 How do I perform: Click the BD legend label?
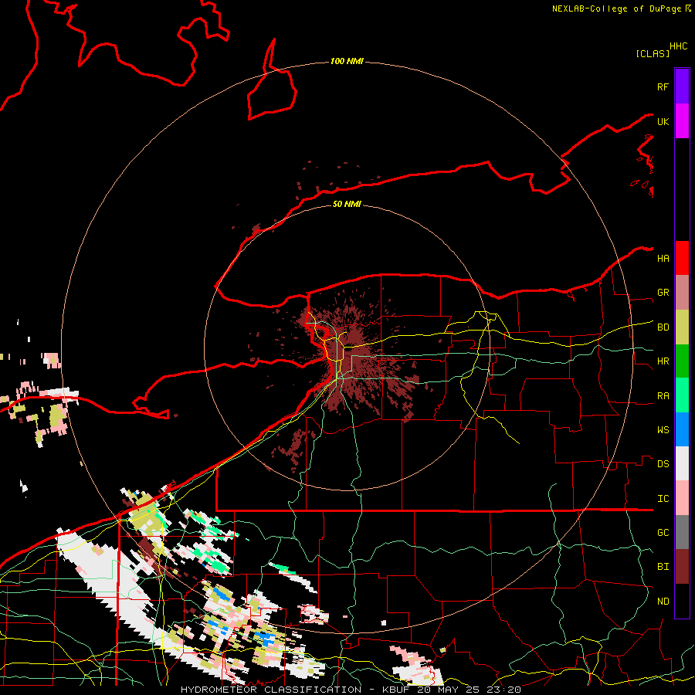pos(663,327)
